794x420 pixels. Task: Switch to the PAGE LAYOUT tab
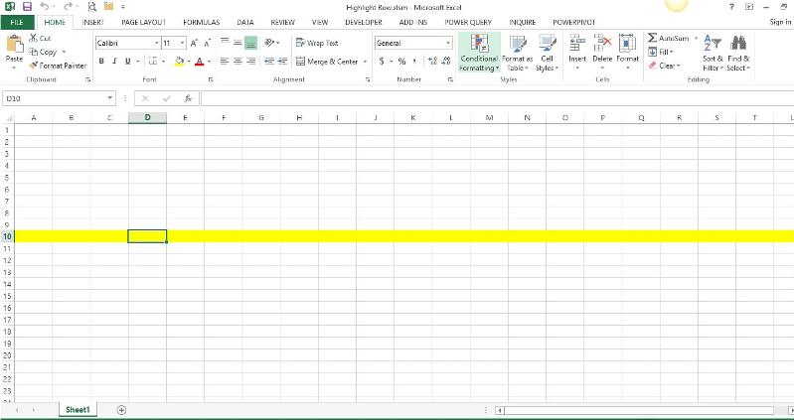click(x=144, y=22)
